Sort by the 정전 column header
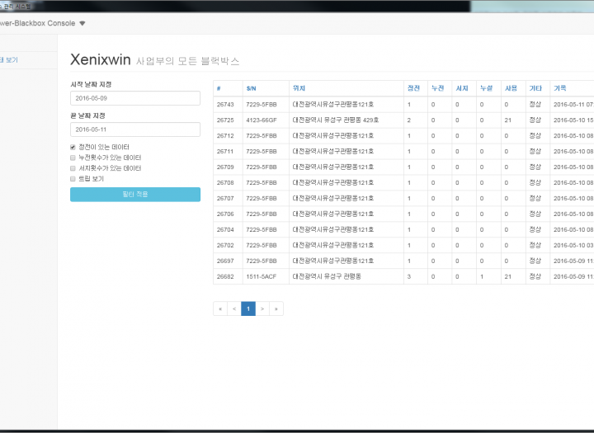The height and width of the screenshot is (433, 594). [x=412, y=87]
